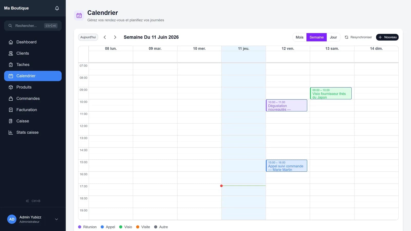Image resolution: width=411 pixels, height=231 pixels.
Task: Select the 09 mar. day header
Action: pos(155,49)
